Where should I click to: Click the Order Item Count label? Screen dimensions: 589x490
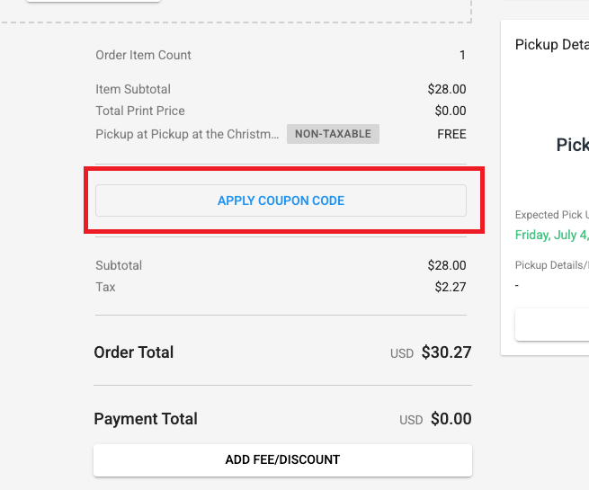(143, 55)
